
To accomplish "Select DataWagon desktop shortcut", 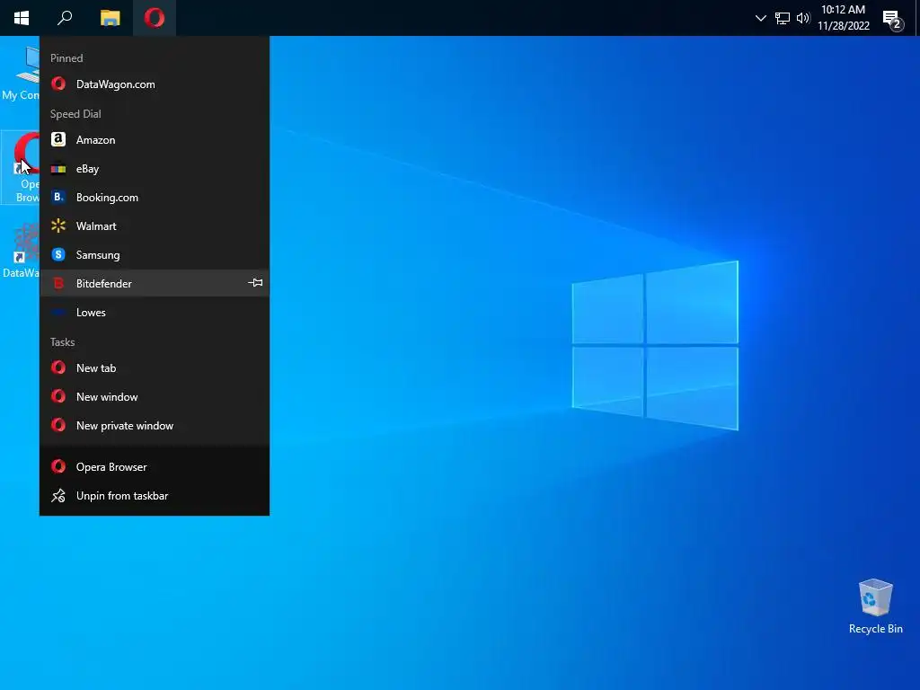I will pos(21,251).
